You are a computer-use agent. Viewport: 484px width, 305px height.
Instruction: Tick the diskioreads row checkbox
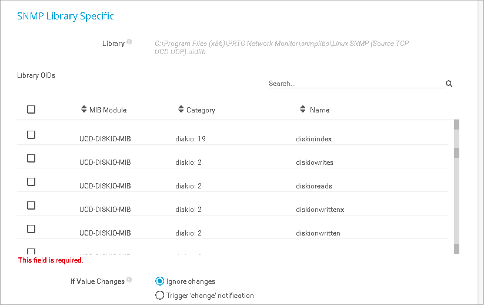[31, 182]
